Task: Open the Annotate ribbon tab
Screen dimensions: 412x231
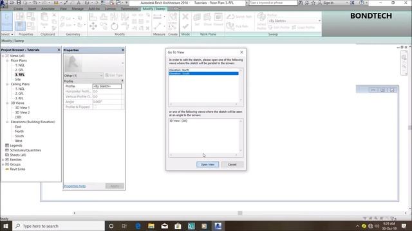Action: coord(48,8)
